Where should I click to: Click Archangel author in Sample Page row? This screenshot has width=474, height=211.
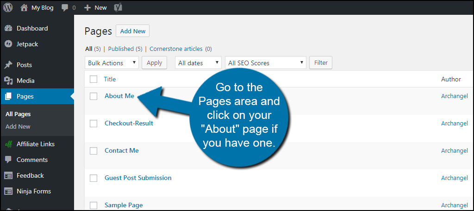coord(455,205)
